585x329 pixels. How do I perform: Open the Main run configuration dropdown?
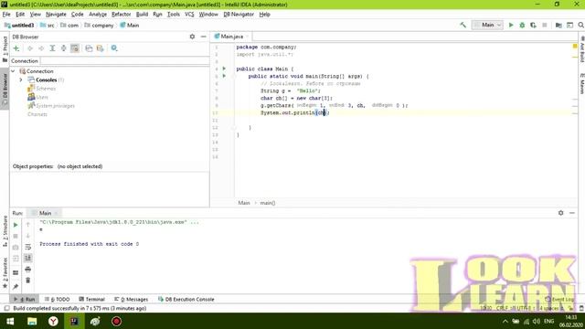click(x=487, y=25)
